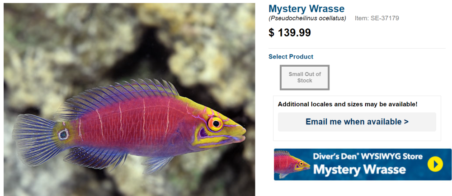Click the Item SE-37179 number

377,18
